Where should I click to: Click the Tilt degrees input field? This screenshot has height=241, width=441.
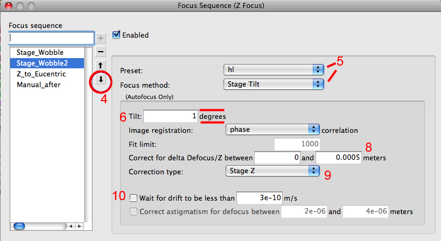click(x=171, y=116)
